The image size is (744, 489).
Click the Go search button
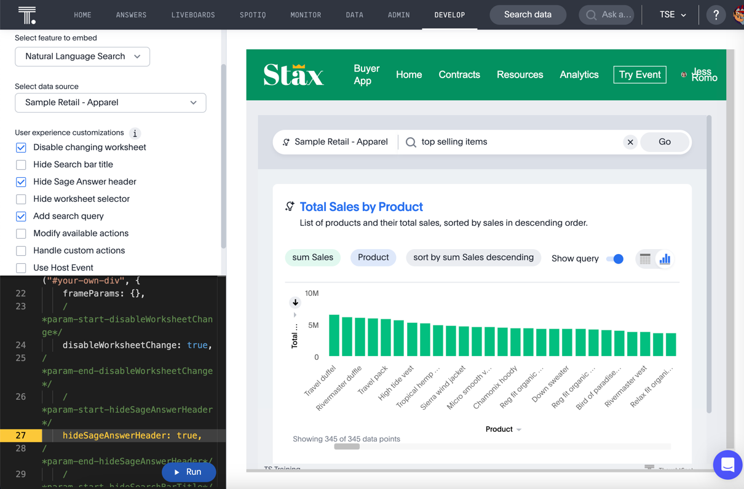664,142
